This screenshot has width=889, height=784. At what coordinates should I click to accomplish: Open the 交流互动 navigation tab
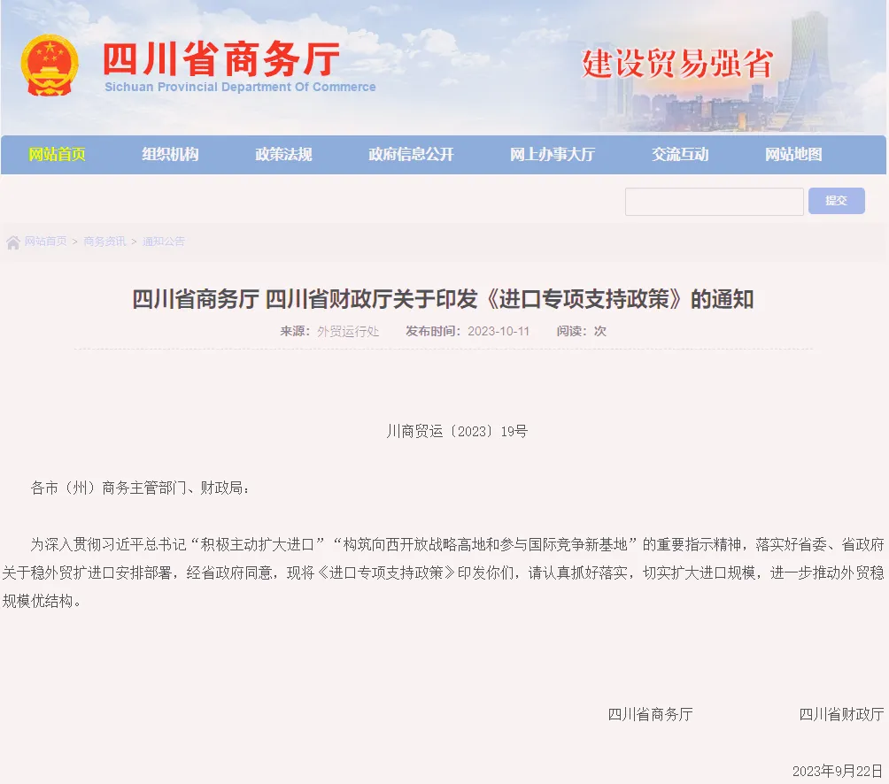(x=680, y=154)
